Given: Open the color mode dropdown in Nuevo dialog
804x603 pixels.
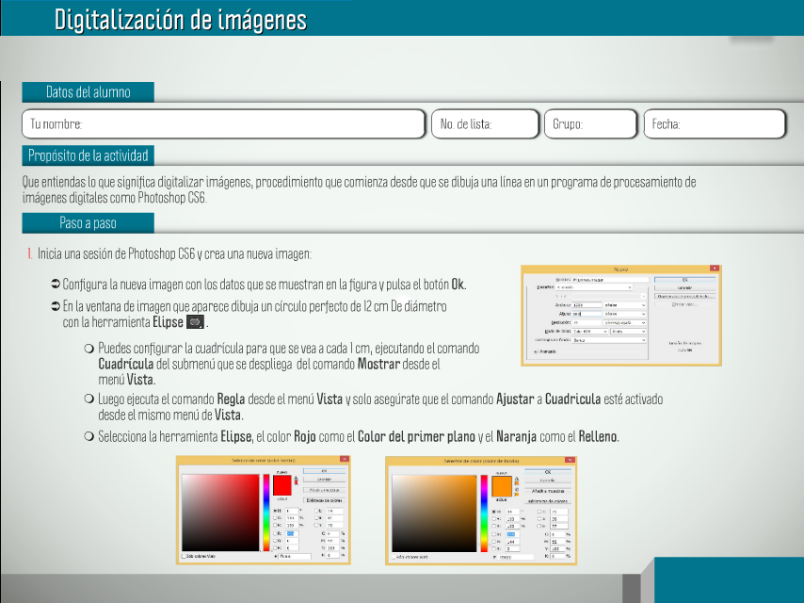Looking at the screenshot, I should [590, 331].
